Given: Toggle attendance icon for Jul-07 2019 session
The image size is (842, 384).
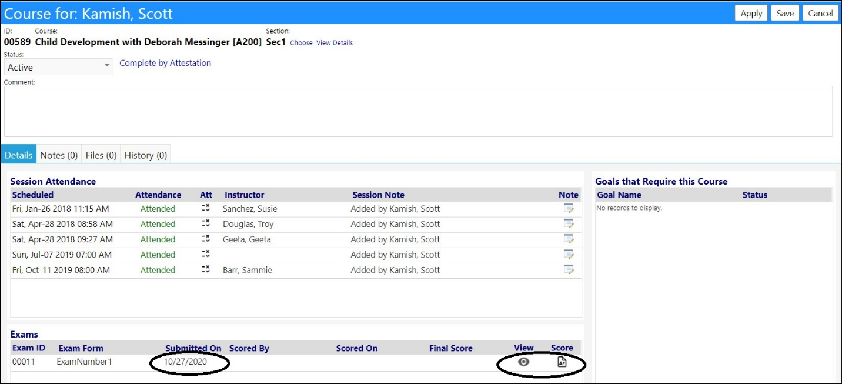Looking at the screenshot, I should [x=206, y=254].
